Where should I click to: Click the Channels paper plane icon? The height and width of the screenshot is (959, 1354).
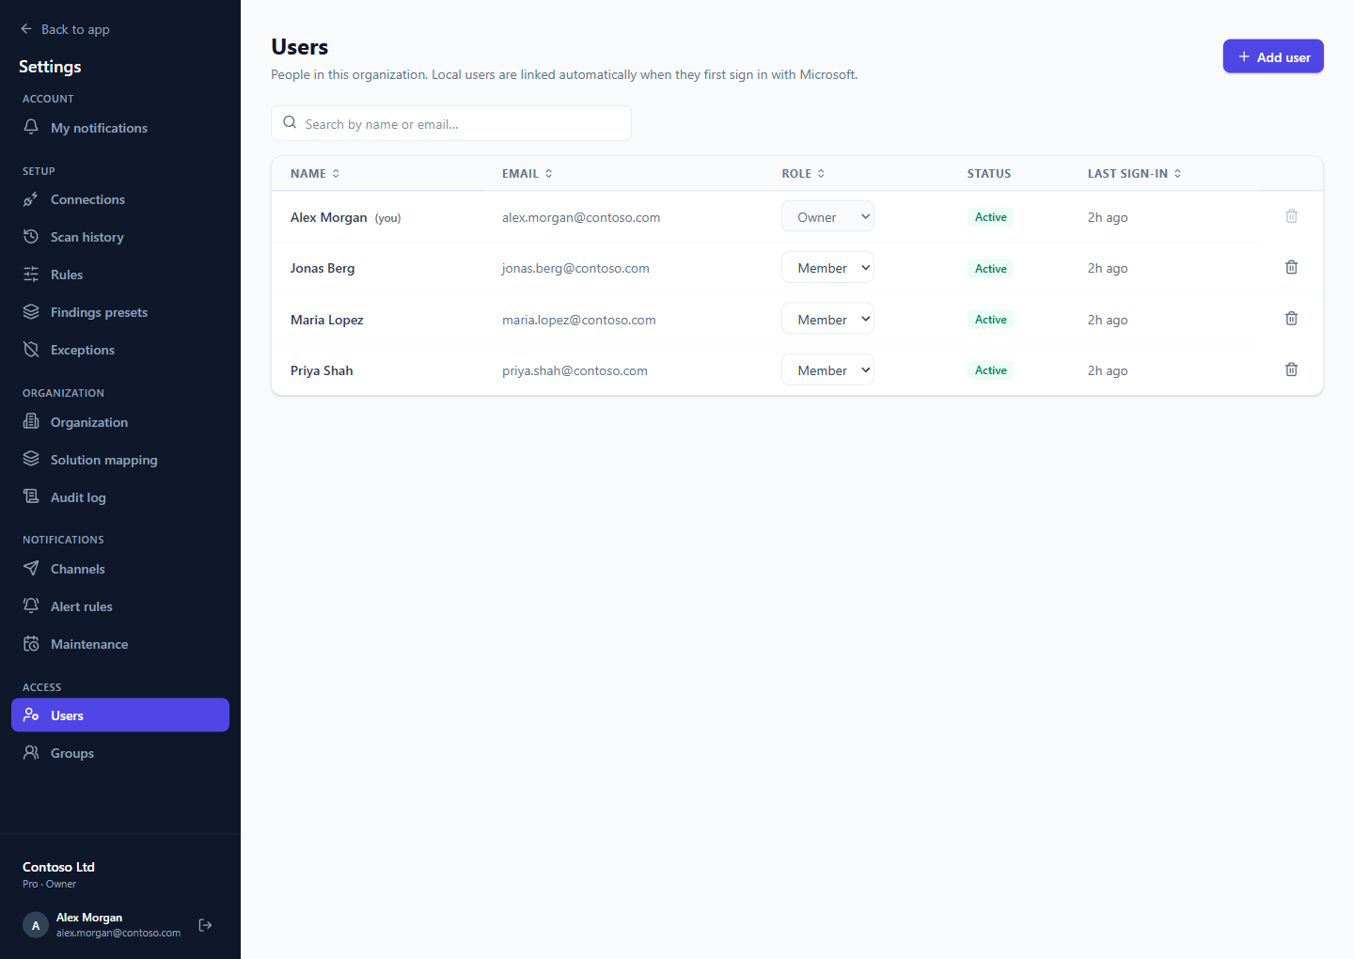click(x=31, y=569)
